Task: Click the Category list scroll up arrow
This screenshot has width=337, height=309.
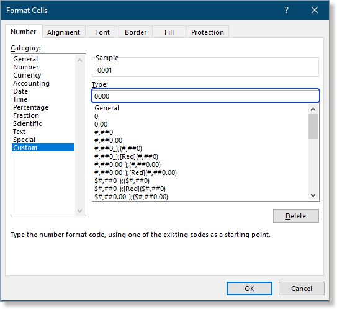Action: pyautogui.click(x=79, y=60)
